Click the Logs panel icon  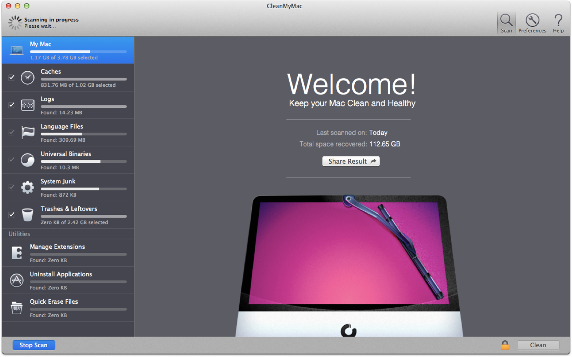point(28,105)
